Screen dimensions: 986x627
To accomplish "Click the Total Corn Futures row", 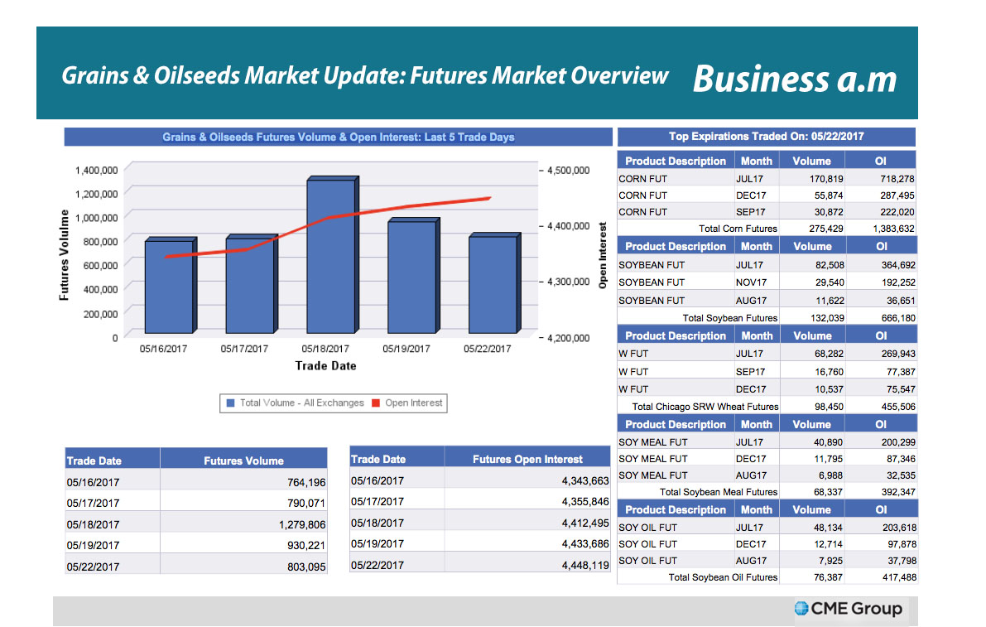I will point(766,229).
